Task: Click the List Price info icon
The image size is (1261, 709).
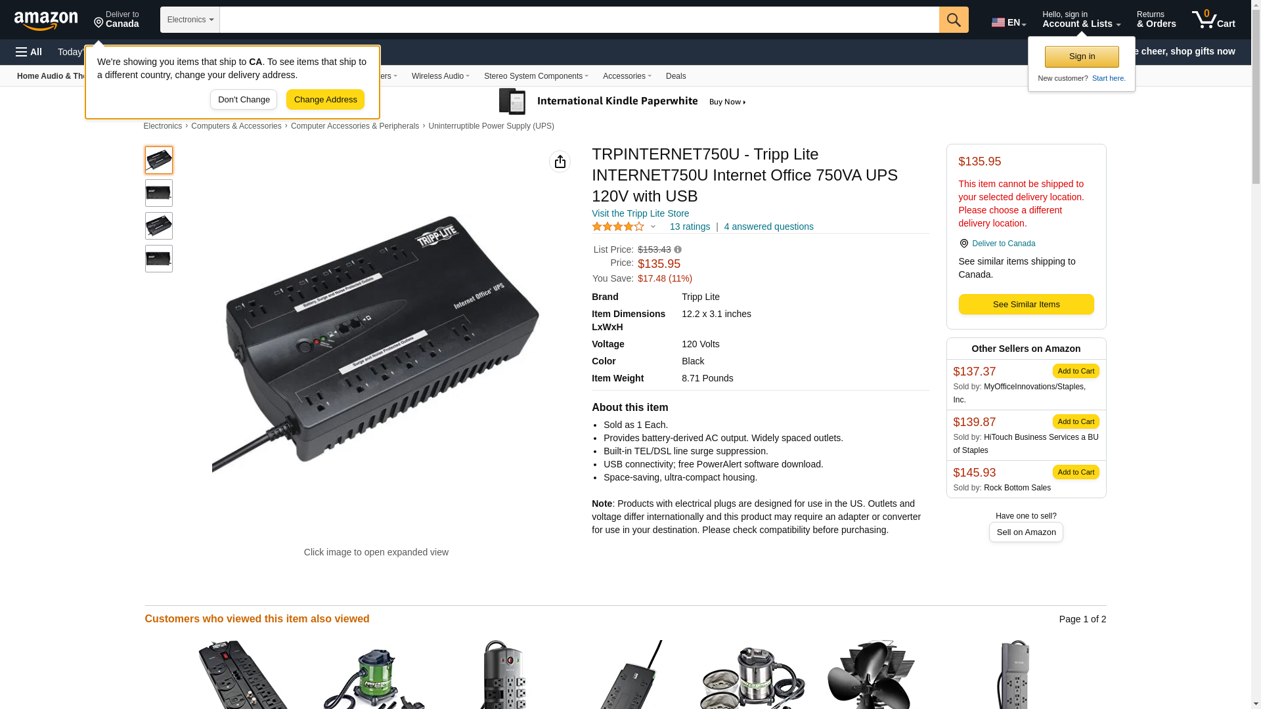Action: pyautogui.click(x=678, y=249)
